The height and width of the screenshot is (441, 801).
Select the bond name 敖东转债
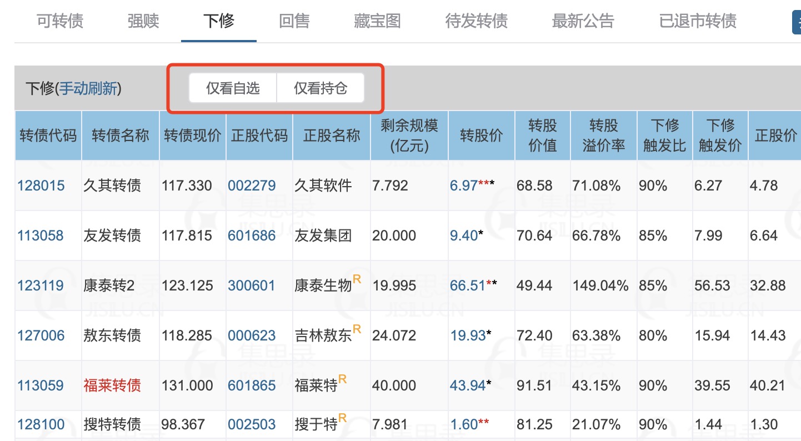tap(112, 335)
